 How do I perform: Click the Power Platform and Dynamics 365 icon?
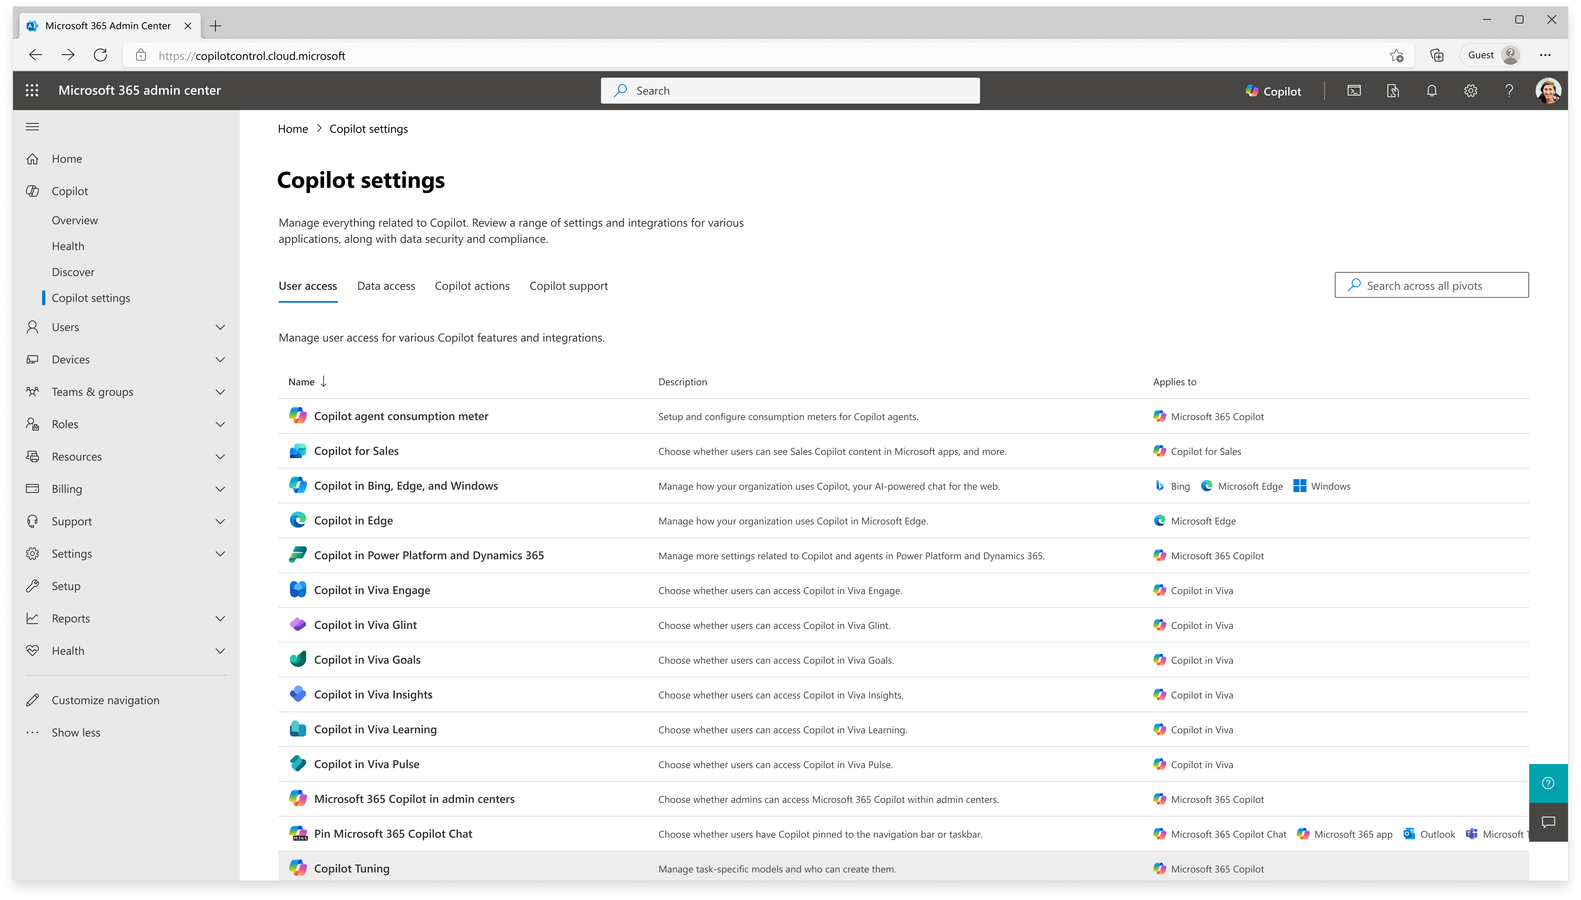tap(298, 555)
